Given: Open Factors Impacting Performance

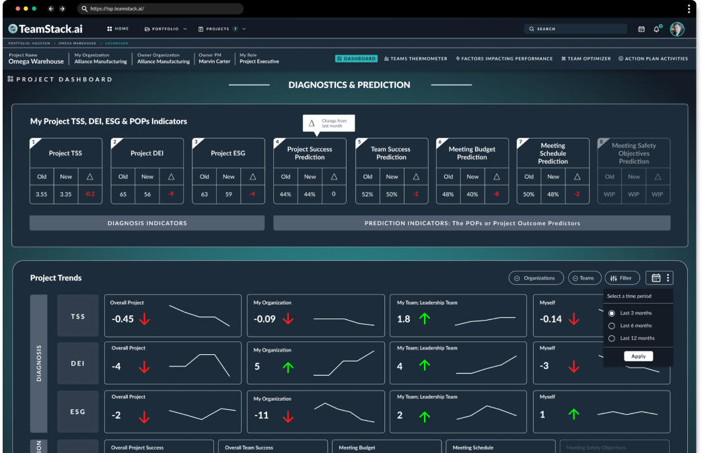Looking at the screenshot, I should [x=504, y=58].
